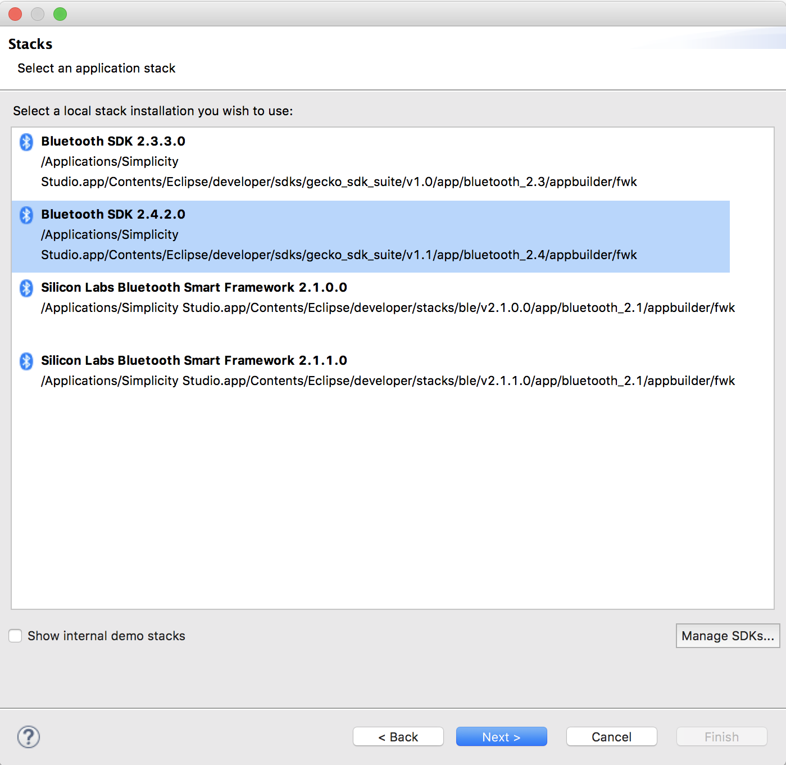This screenshot has width=786, height=765.
Task: Select Silicon Labs Bluetooth Smart Framework 2.1.1.0
Action: click(194, 360)
